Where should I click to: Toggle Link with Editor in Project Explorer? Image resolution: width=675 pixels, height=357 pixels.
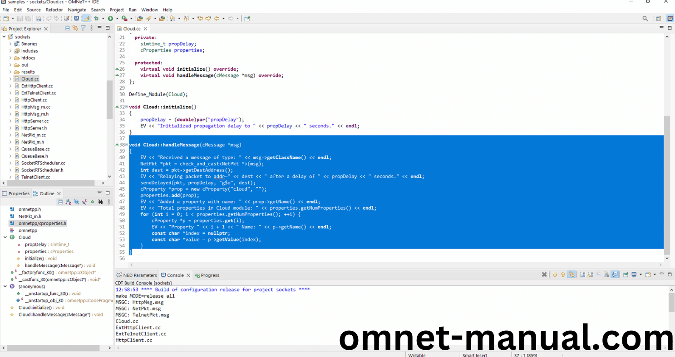pyautogui.click(x=75, y=28)
